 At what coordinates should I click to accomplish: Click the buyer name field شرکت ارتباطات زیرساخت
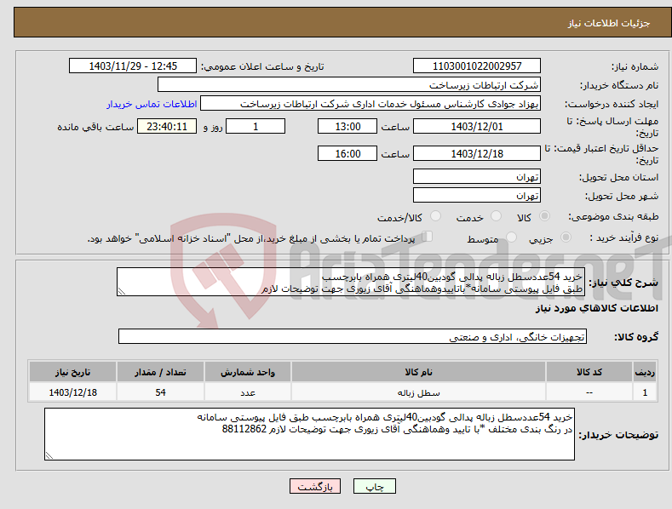pos(349,85)
